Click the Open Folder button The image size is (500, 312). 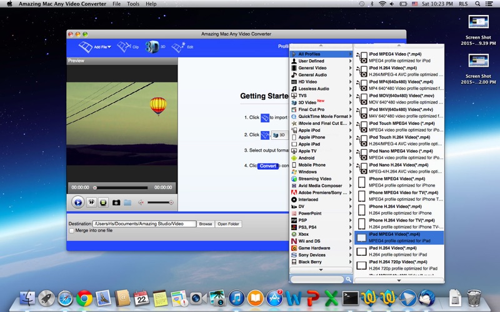point(228,224)
